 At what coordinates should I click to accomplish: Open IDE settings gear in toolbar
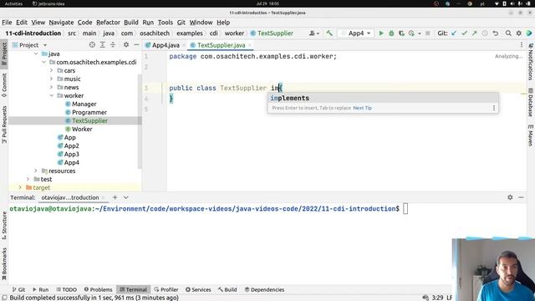click(518, 33)
